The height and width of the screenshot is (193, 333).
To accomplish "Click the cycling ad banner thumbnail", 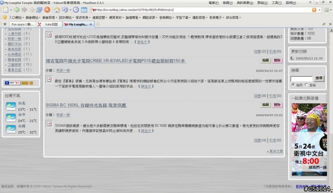I will (309, 140).
